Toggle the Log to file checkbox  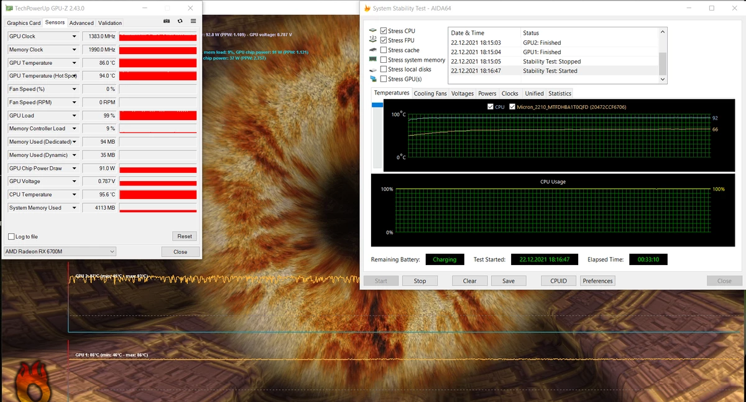(x=10, y=236)
